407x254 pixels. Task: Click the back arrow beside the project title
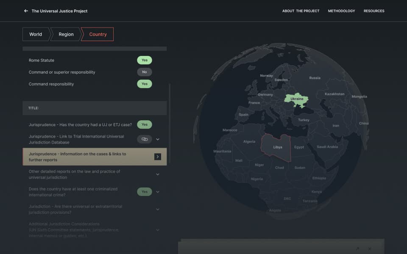[x=26, y=11]
